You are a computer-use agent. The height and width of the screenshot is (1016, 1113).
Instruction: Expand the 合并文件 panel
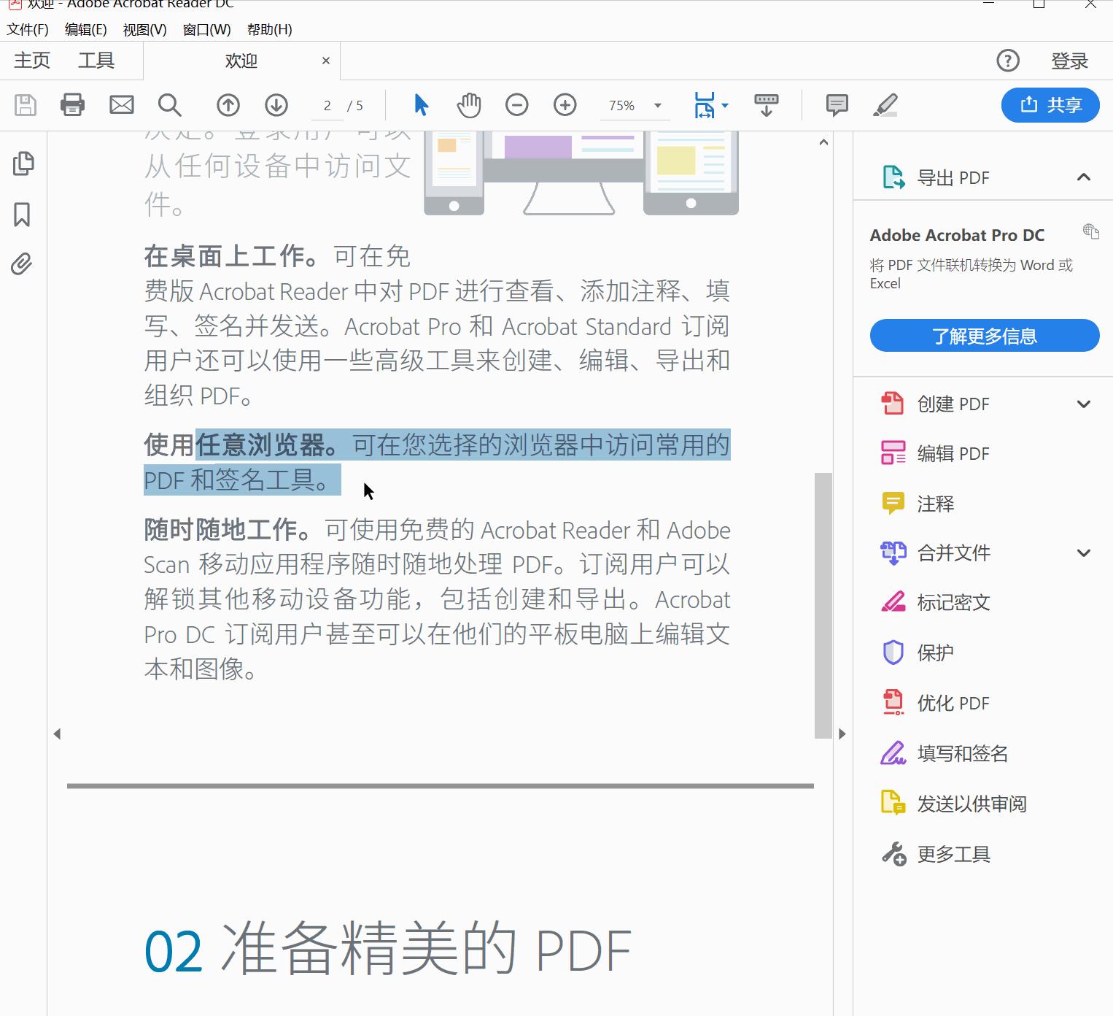(x=1084, y=553)
